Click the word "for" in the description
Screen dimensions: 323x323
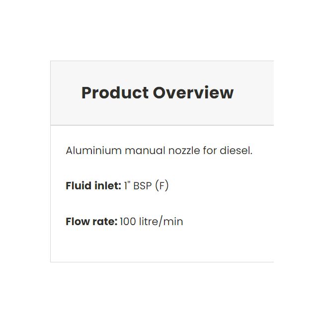pos(210,151)
